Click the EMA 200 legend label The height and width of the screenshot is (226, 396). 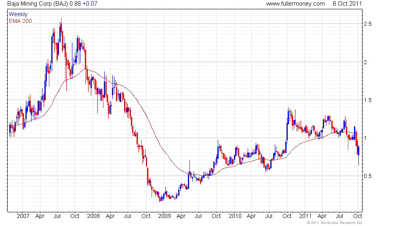20,21
